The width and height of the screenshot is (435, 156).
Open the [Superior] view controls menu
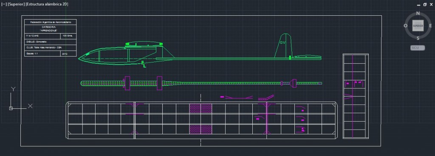[x=16, y=4]
